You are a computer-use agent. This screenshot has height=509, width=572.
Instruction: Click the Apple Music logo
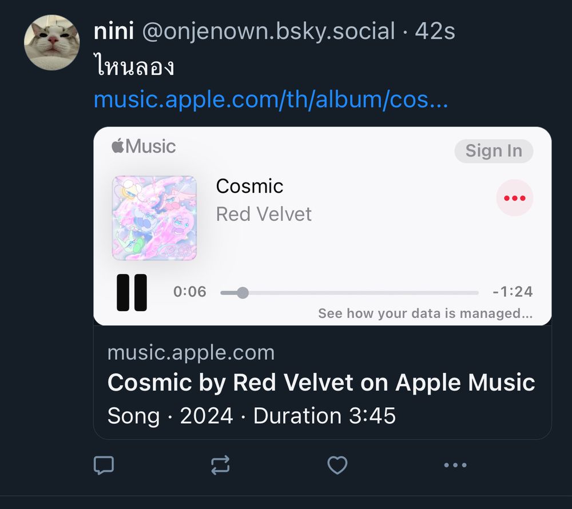pyautogui.click(x=144, y=147)
